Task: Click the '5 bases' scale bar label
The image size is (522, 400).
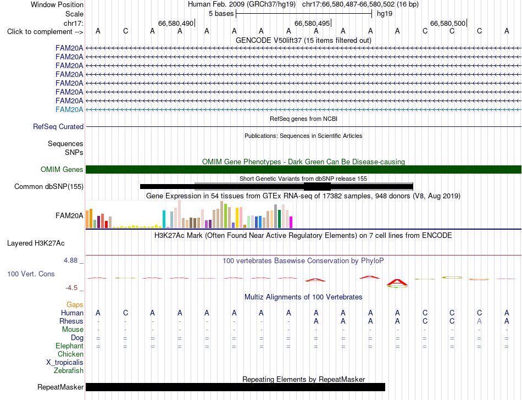Action: pyautogui.click(x=221, y=14)
